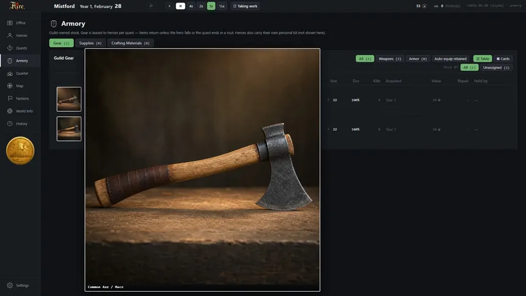Open Heroes from the sidebar label
Screen dimensions: 526x296
click(x=22, y=35)
